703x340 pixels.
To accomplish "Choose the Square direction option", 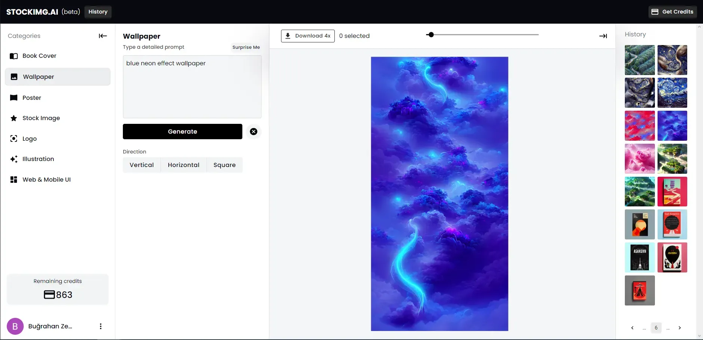I will (224, 165).
